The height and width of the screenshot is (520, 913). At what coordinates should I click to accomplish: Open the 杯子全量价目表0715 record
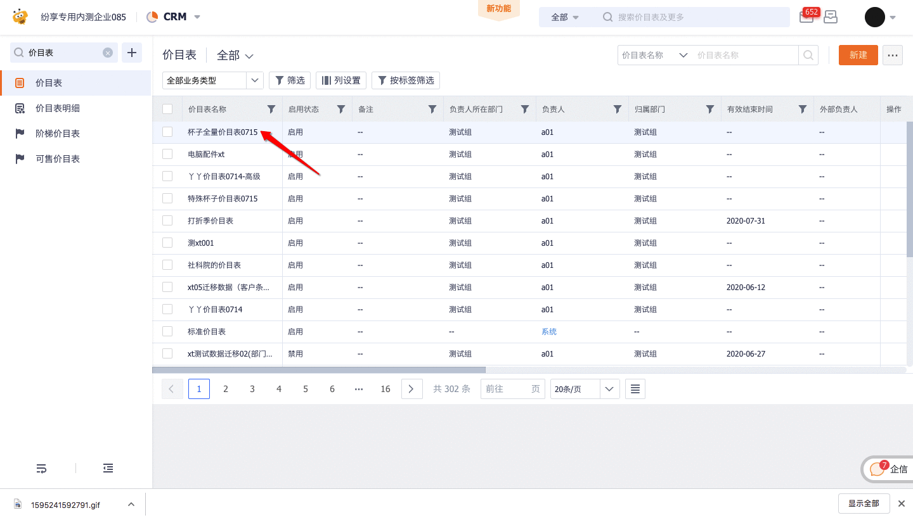(x=223, y=132)
